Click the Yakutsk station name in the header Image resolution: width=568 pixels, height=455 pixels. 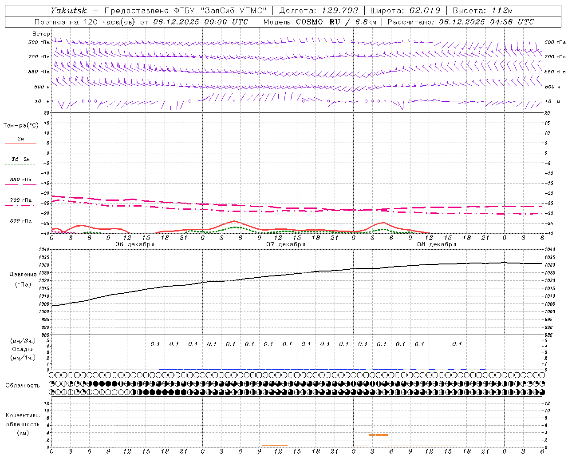(68, 11)
